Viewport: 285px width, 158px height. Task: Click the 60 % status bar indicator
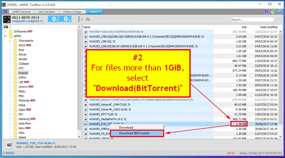tap(231, 153)
